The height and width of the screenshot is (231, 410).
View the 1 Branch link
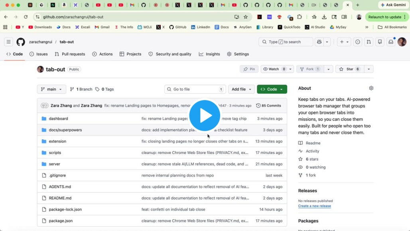pos(81,89)
